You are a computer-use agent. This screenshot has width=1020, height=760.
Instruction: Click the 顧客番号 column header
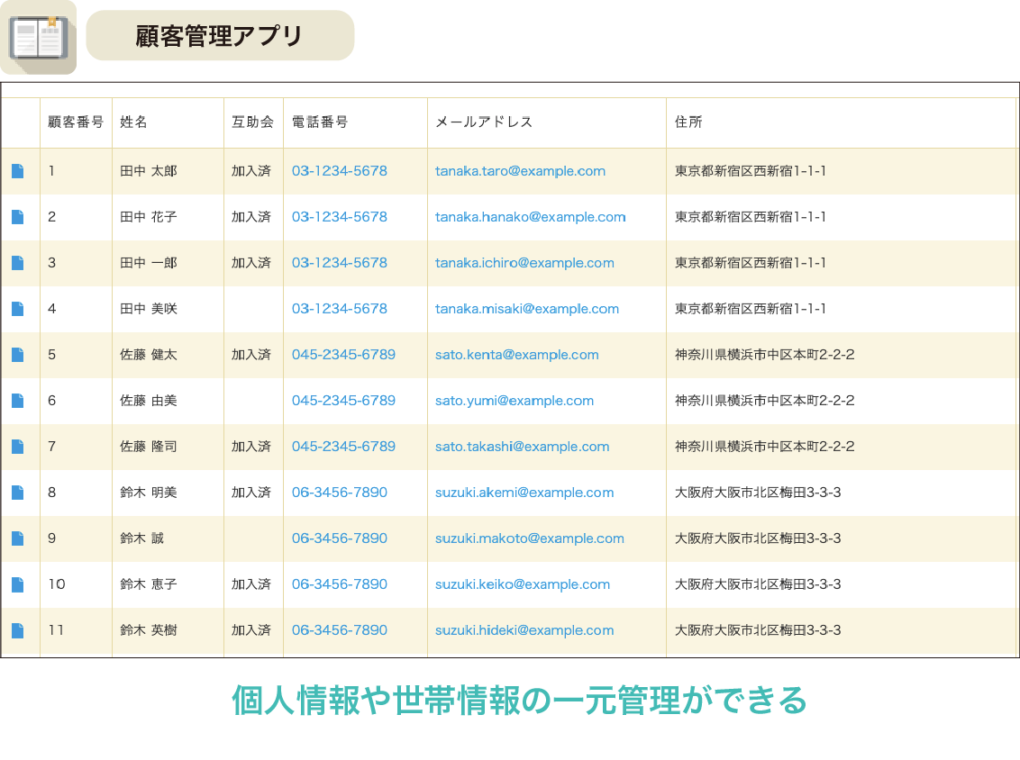tap(76, 122)
